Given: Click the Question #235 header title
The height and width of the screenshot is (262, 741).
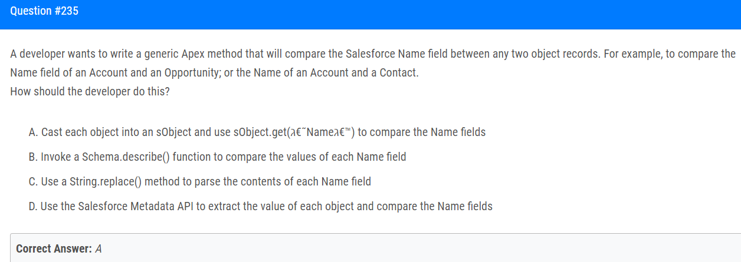Looking at the screenshot, I should coord(44,12).
